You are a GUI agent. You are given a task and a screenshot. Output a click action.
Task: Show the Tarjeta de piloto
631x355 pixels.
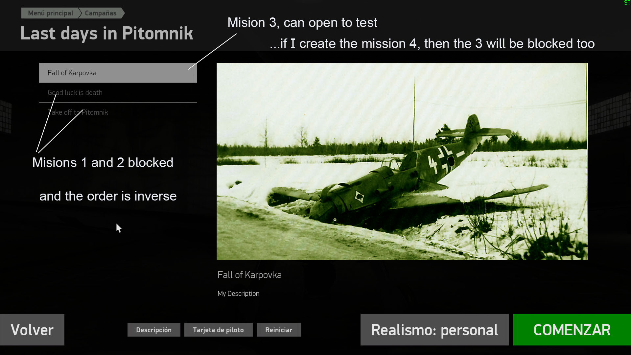[218, 330]
